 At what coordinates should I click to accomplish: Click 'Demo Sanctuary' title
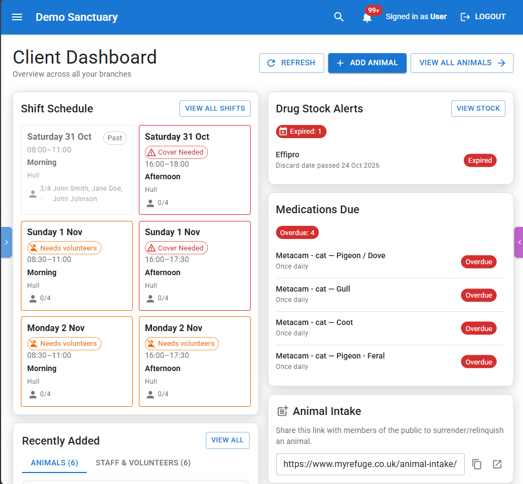click(x=77, y=17)
